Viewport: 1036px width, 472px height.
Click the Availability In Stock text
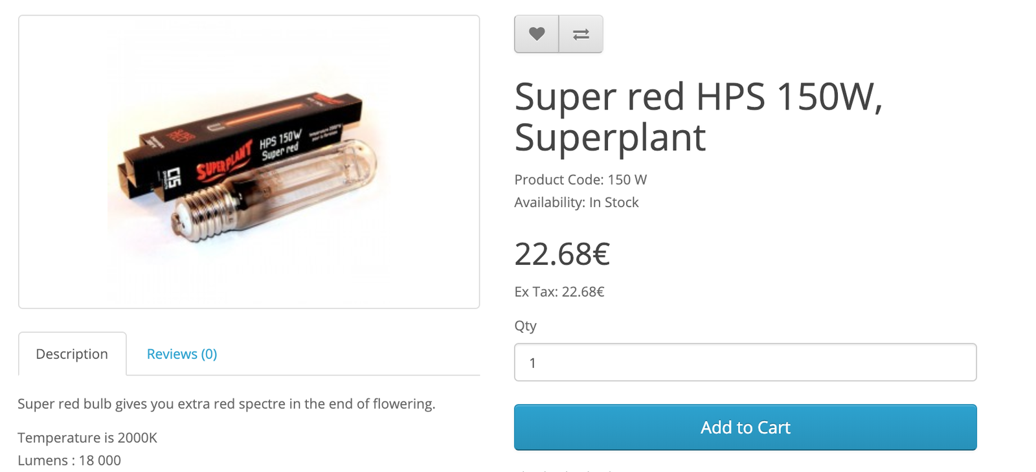point(576,203)
